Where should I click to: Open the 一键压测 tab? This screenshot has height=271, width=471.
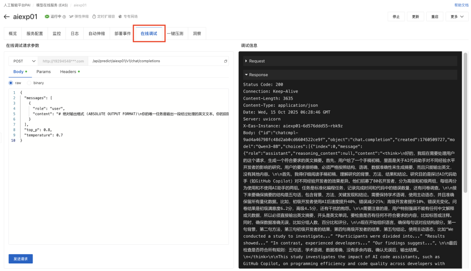pos(175,33)
